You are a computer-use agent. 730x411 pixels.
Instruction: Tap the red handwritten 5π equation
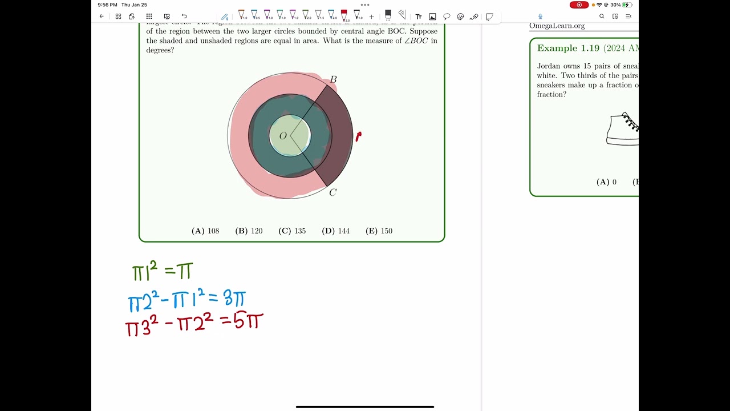point(194,324)
